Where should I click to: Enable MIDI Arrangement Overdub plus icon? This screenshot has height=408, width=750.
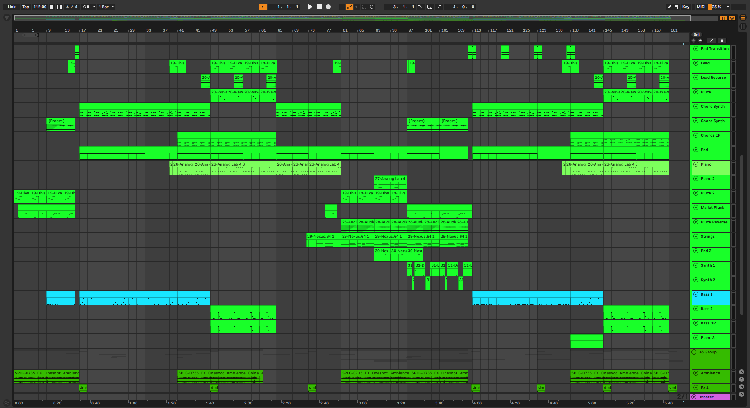tap(342, 7)
